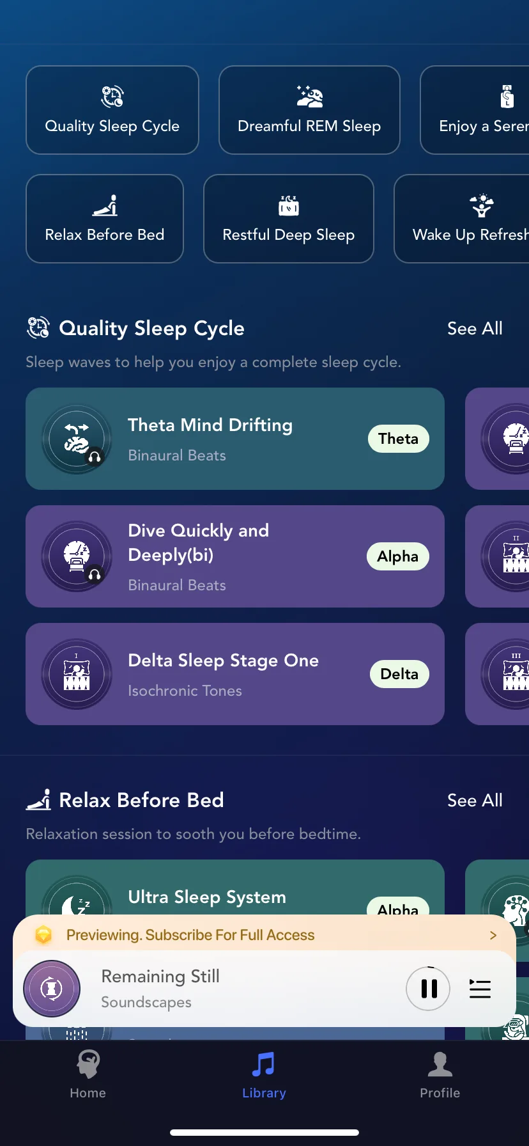
Task: Open the playlist queue icon in player
Action: [x=480, y=989]
